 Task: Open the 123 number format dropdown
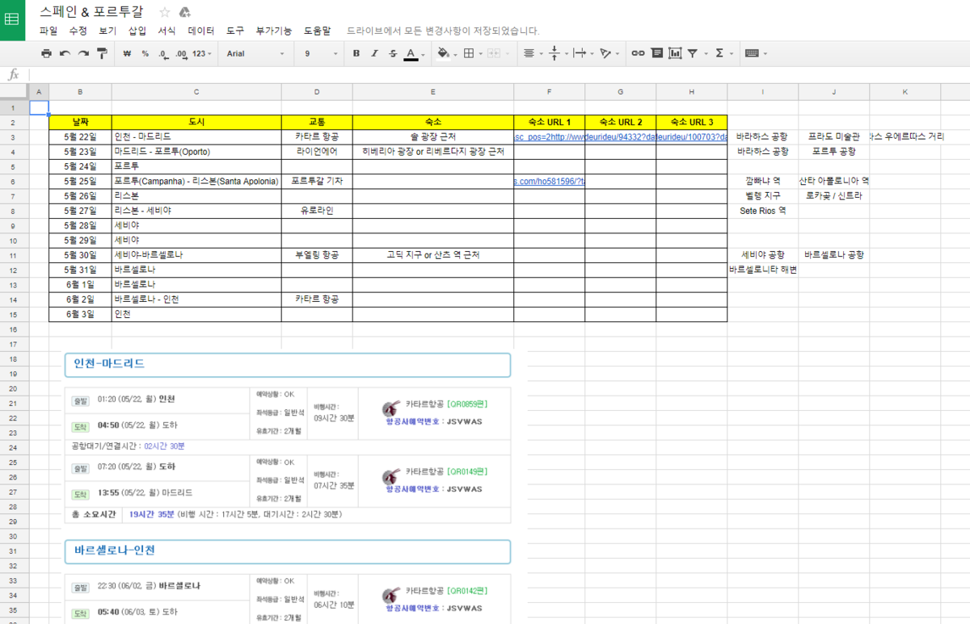[203, 53]
